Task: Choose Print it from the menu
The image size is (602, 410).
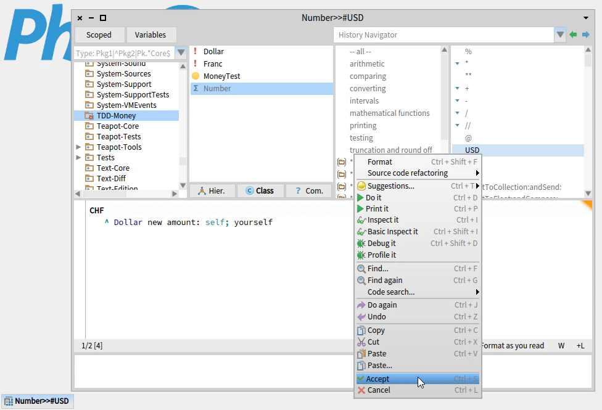Action: point(418,209)
